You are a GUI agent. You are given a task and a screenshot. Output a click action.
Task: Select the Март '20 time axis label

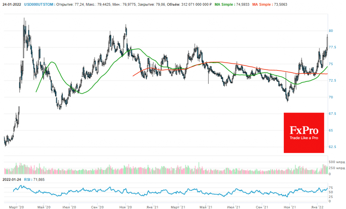click(16, 206)
